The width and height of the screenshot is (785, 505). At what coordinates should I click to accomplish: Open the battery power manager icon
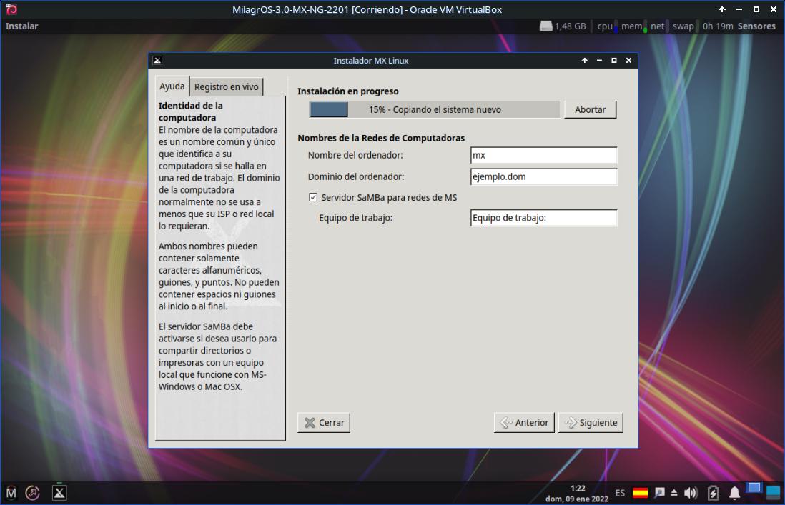(713, 493)
